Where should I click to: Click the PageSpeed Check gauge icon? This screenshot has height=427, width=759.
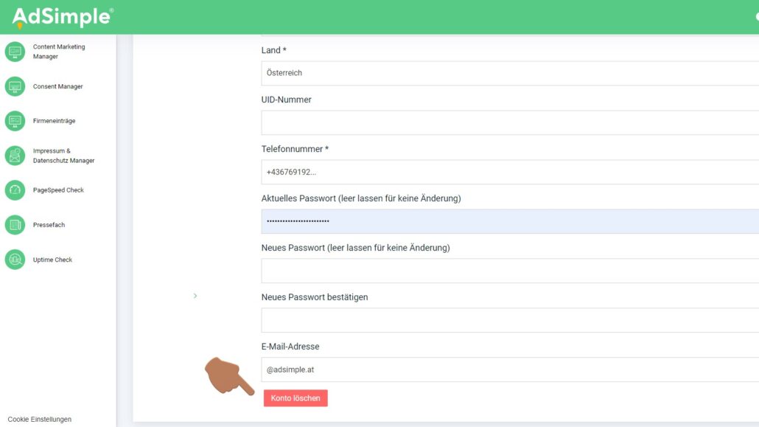click(x=15, y=190)
